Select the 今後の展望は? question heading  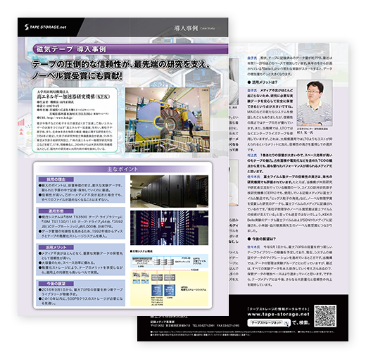click(262, 239)
